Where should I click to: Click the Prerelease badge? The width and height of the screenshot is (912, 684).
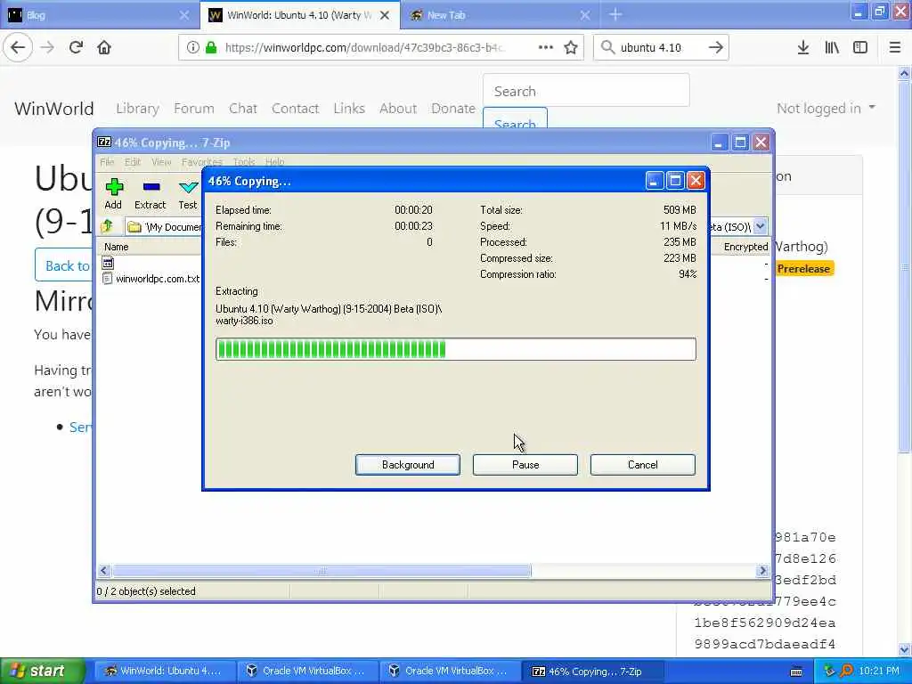coord(805,269)
